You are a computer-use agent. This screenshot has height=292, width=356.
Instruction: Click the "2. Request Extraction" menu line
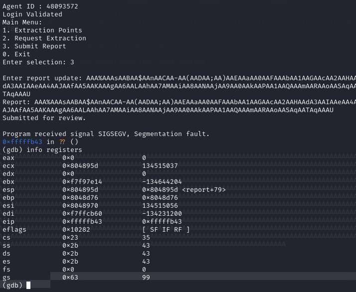point(44,38)
